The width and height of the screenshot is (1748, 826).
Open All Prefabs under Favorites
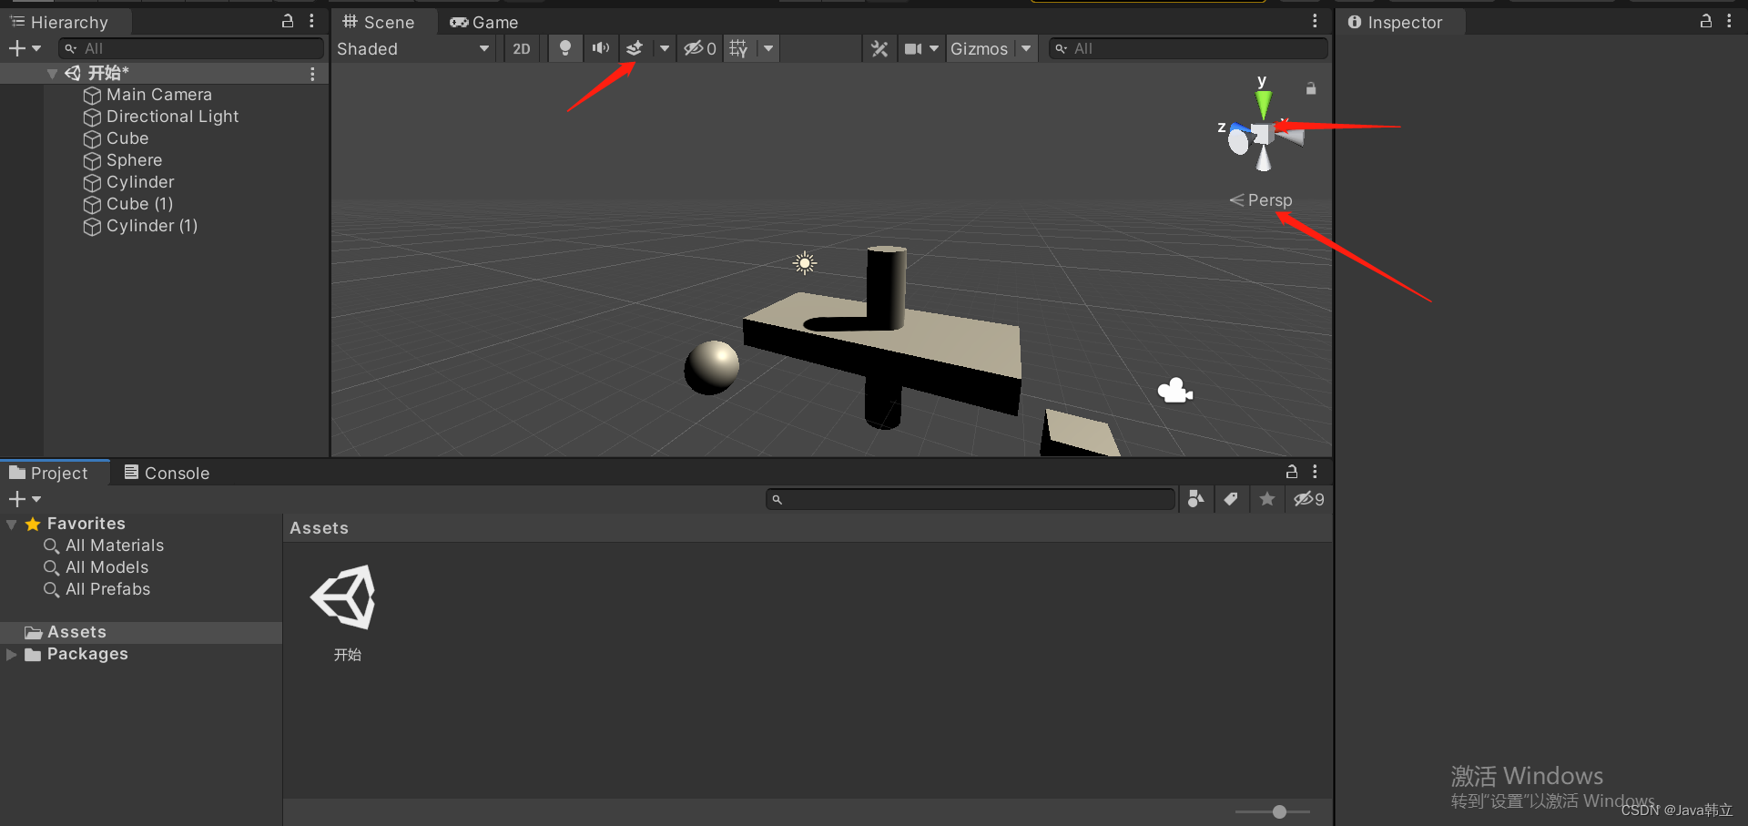tap(107, 588)
